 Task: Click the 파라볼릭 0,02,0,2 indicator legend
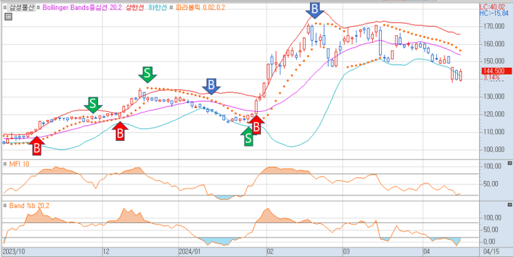201,8
